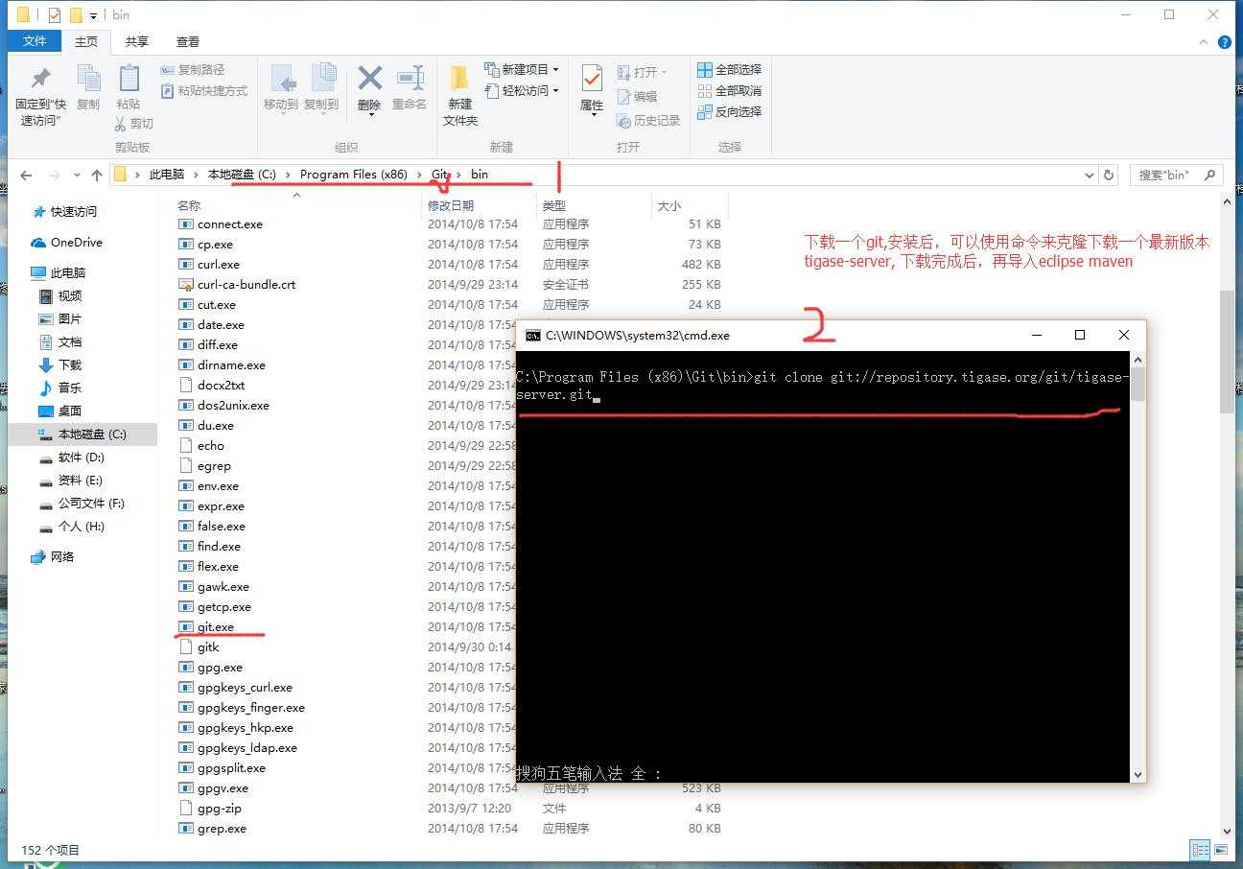Open the blue Help question icon
This screenshot has width=1243, height=869.
1225,42
